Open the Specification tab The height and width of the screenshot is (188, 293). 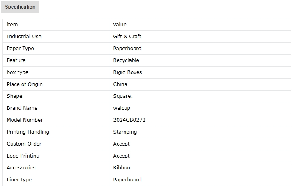pyautogui.click(x=20, y=7)
